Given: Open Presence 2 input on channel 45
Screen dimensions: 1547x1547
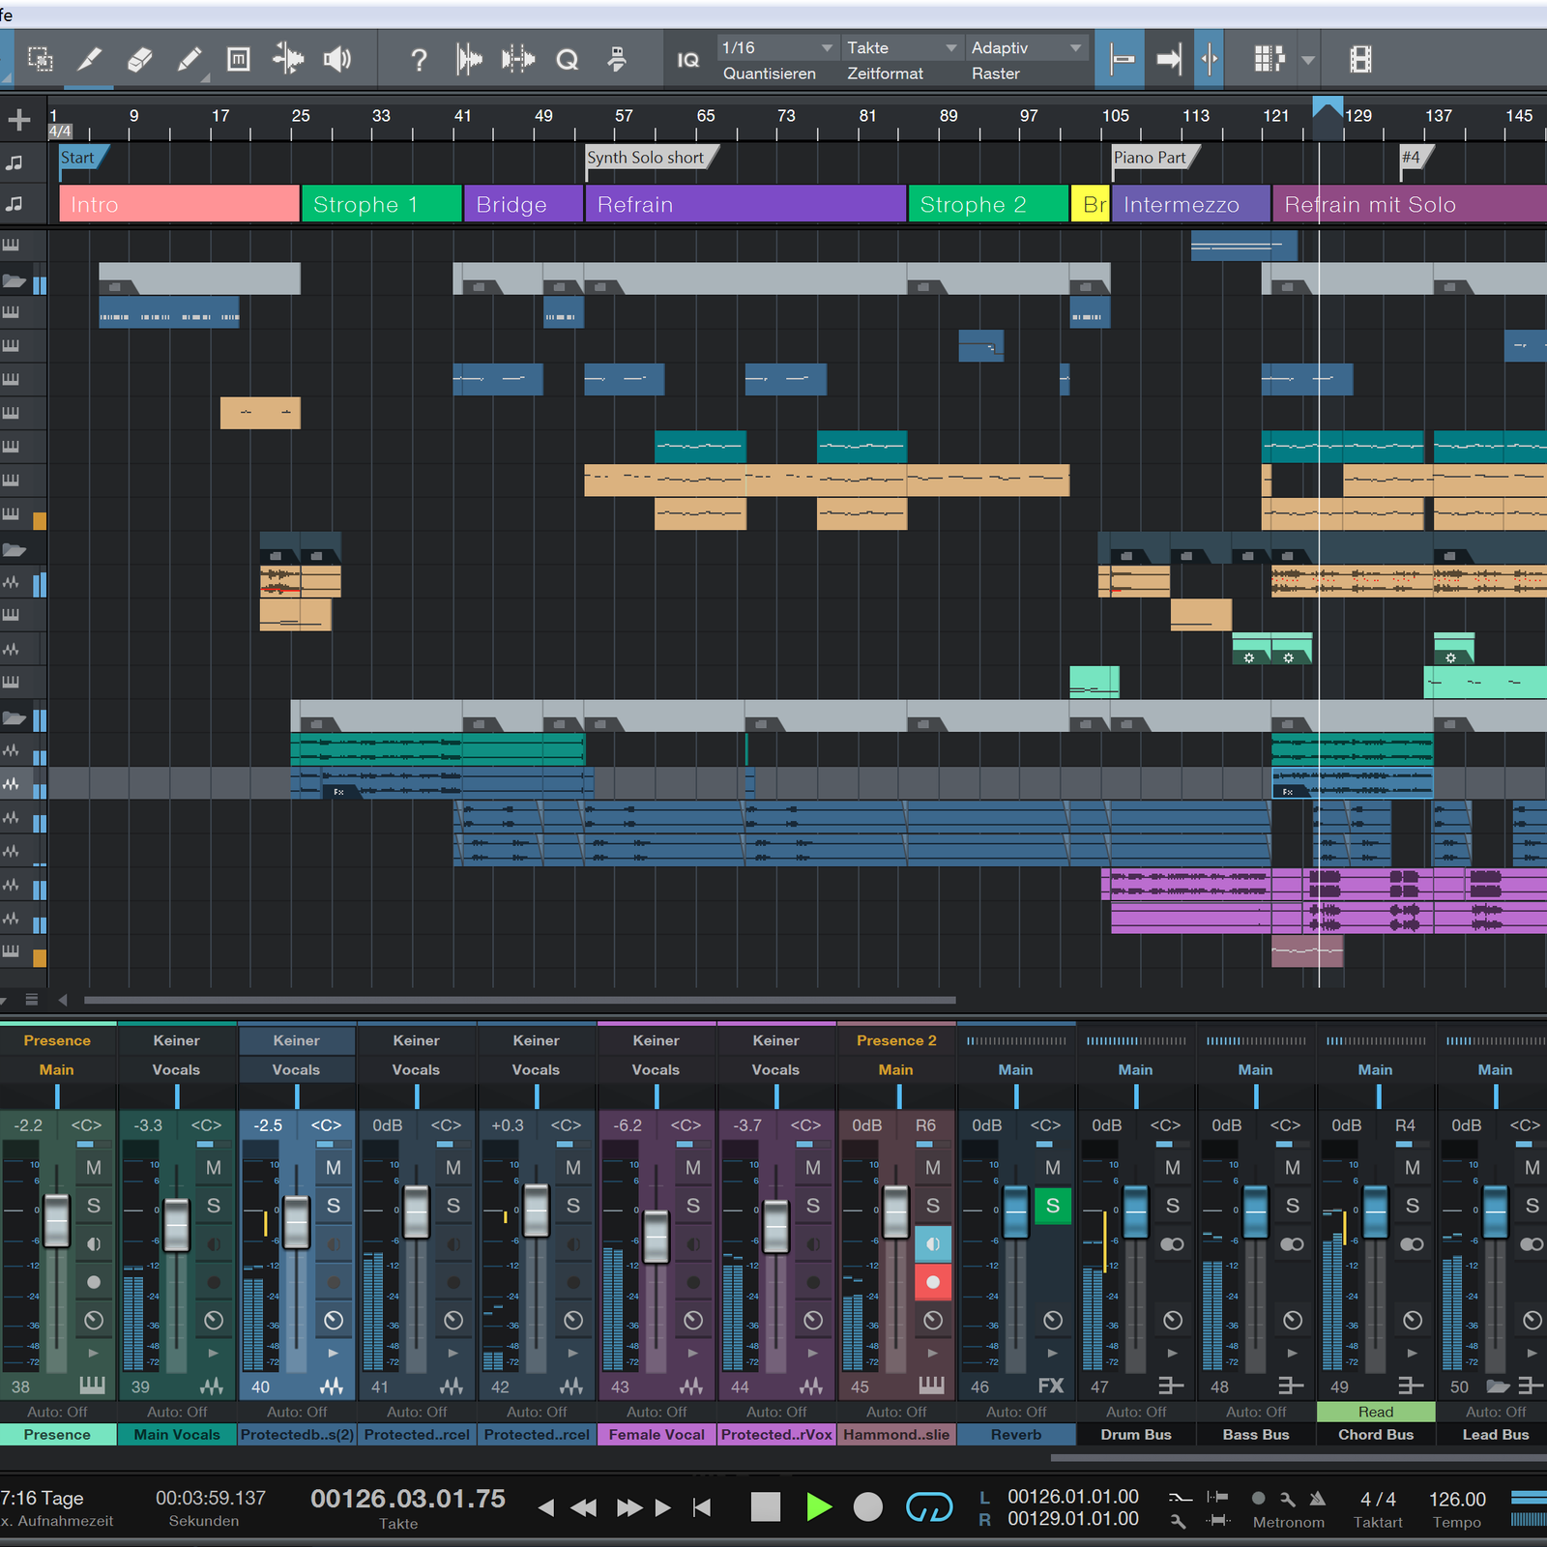Looking at the screenshot, I should (x=896, y=1040).
